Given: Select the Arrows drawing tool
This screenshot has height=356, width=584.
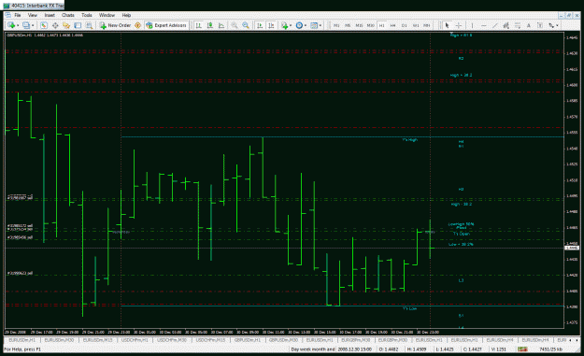Looking at the screenshot, I should pos(551,25).
